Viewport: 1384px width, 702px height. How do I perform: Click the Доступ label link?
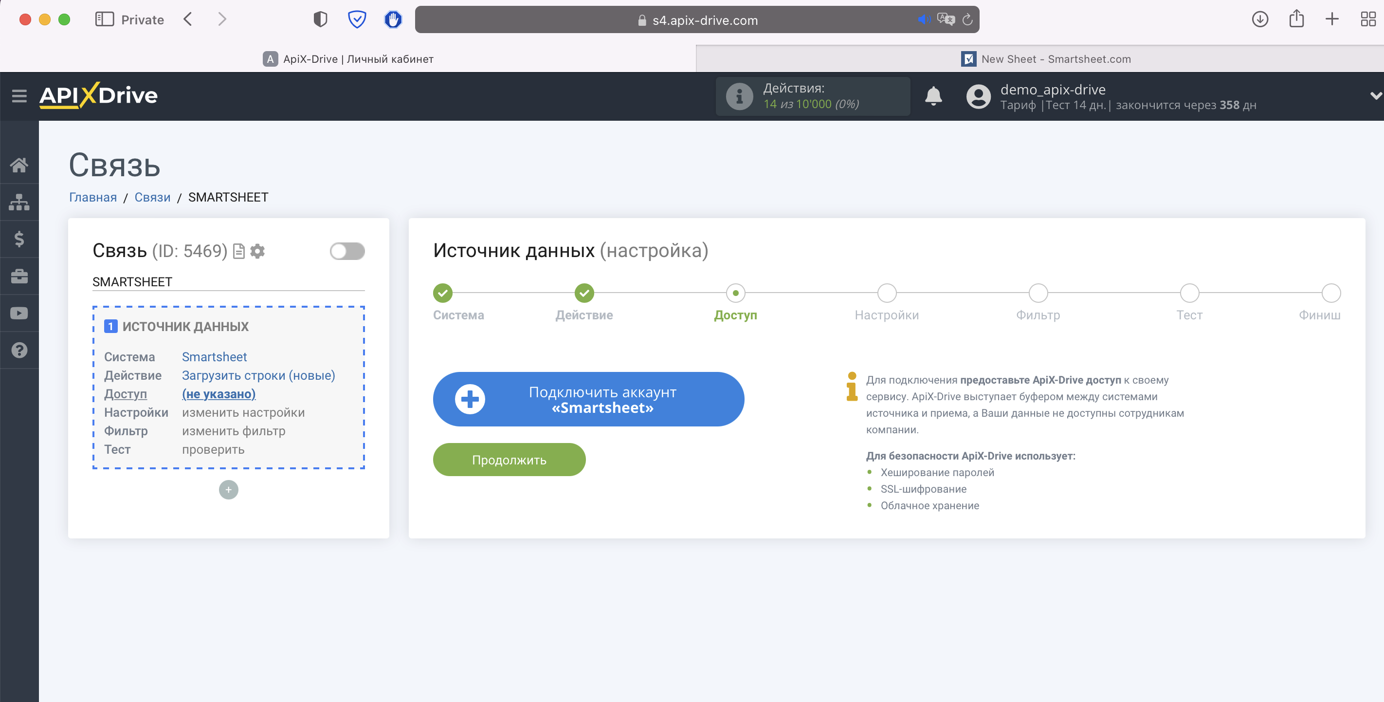125,394
